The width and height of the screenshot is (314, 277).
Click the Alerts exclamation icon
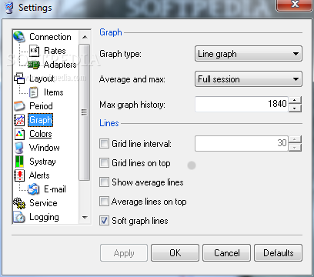19,175
